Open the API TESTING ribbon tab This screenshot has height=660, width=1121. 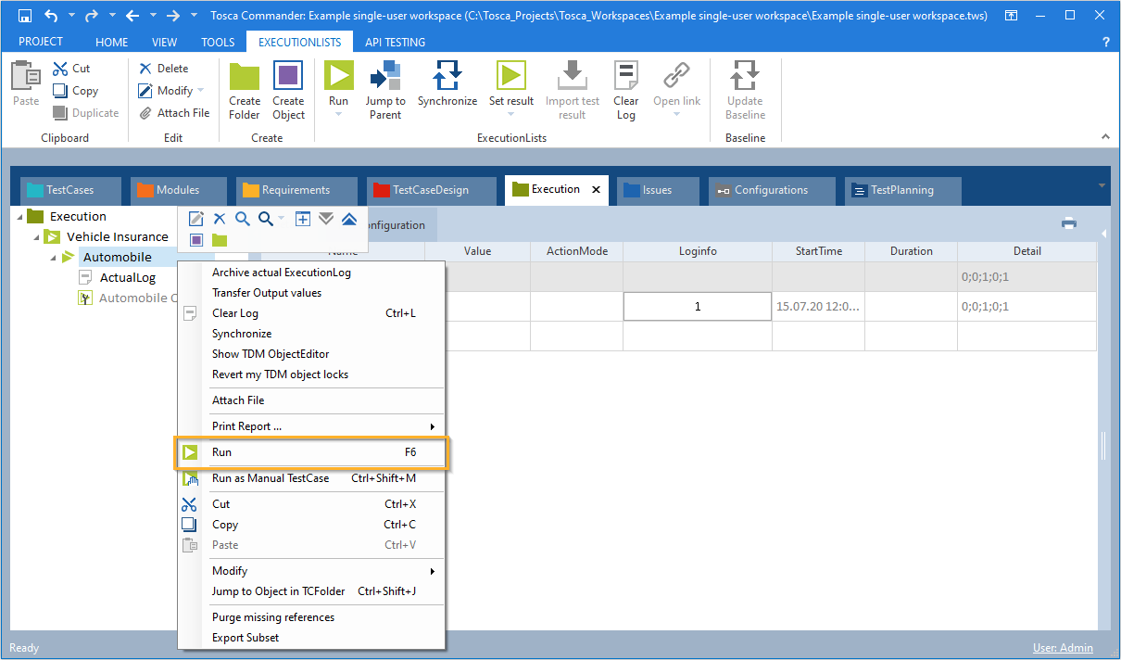coord(395,42)
